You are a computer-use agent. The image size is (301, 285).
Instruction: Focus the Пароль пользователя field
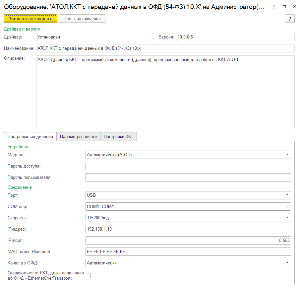point(188,178)
